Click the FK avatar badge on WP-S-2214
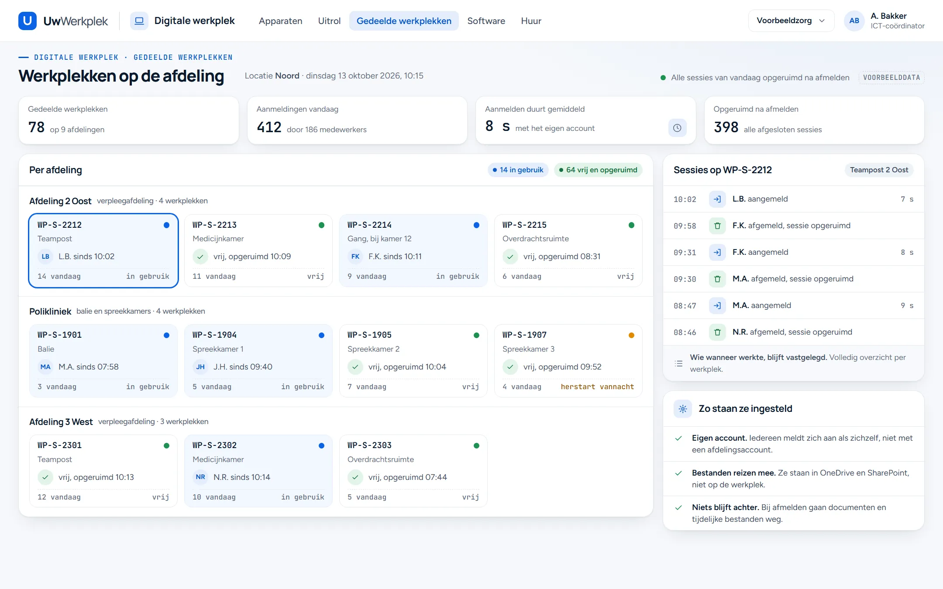Viewport: 943px width, 589px height. tap(355, 257)
